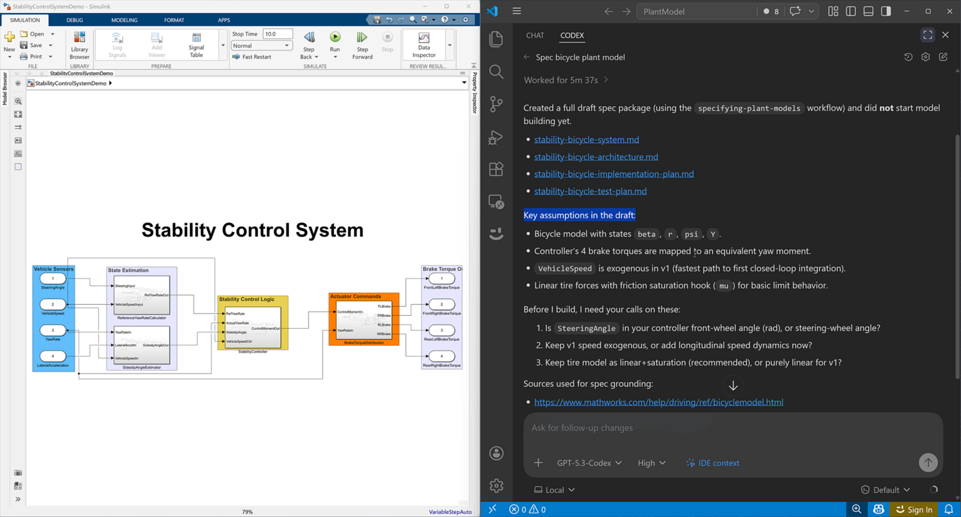Open Run and Debug in activity bar
This screenshot has height=517, width=961.
pyautogui.click(x=496, y=137)
